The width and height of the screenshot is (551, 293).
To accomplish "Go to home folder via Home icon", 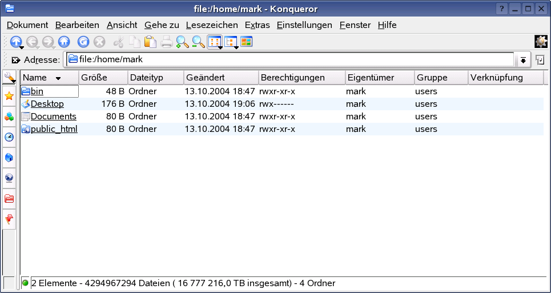I will click(x=64, y=42).
